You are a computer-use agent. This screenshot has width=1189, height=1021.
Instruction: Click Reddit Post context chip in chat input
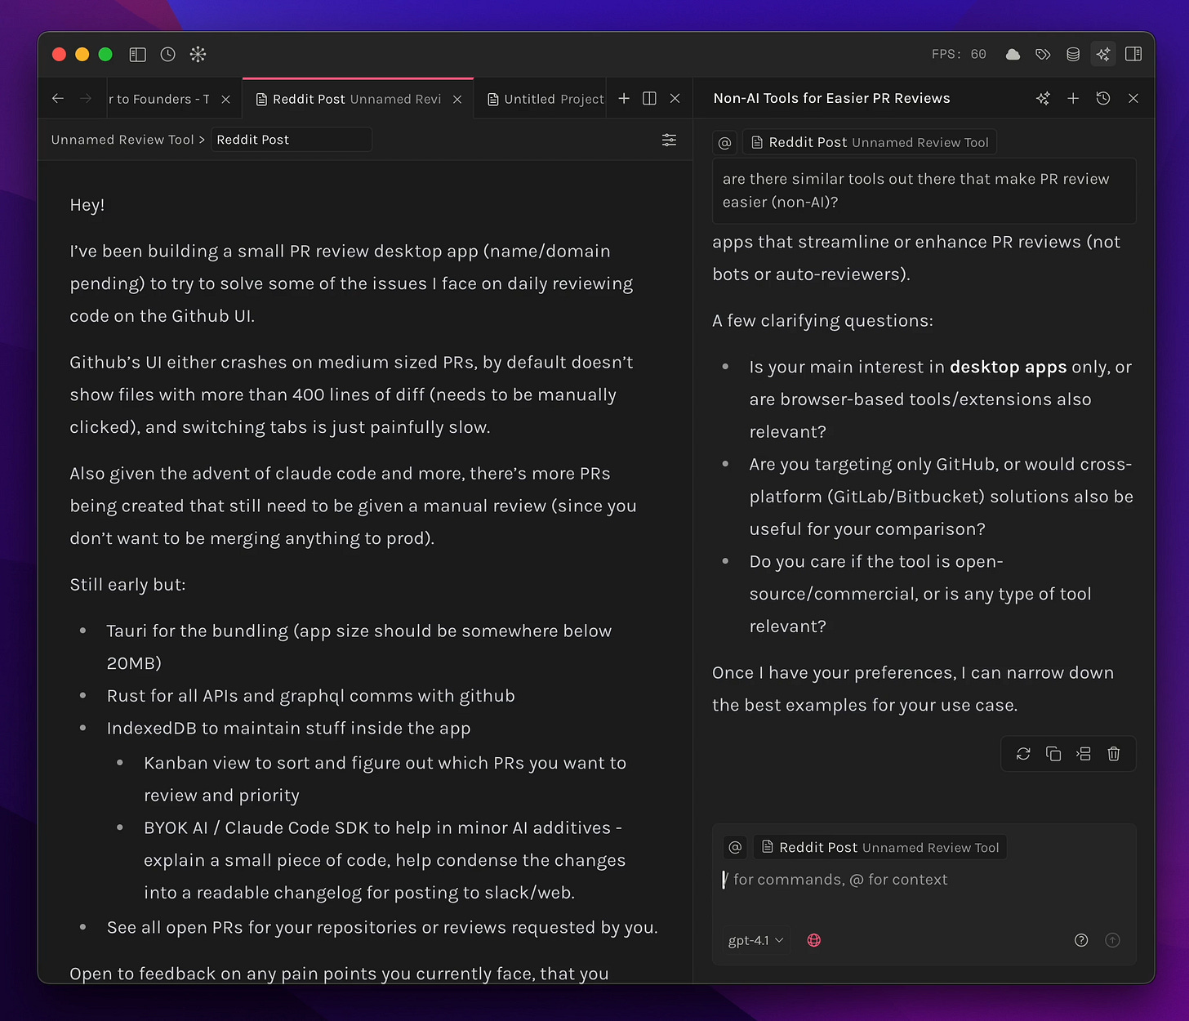(880, 848)
